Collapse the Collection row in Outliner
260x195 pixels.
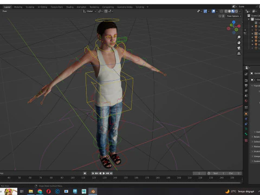point(249,19)
